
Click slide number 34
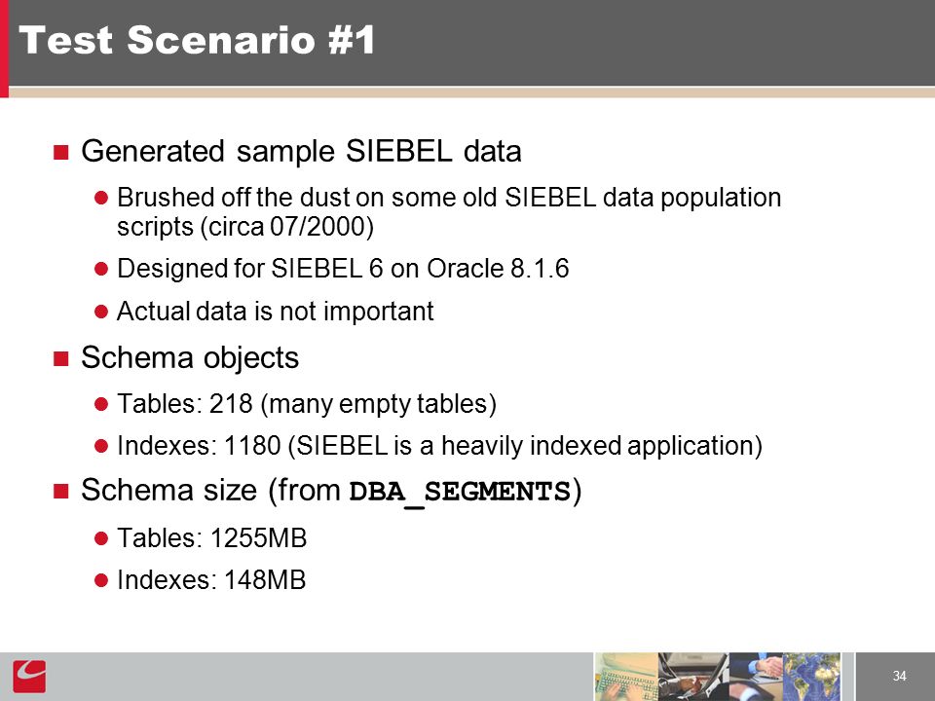[x=899, y=676]
